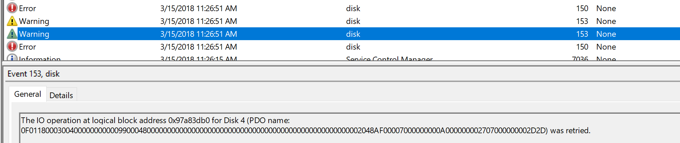Click event ID 7036 in the list
The height and width of the screenshot is (143, 680).
[x=580, y=59]
